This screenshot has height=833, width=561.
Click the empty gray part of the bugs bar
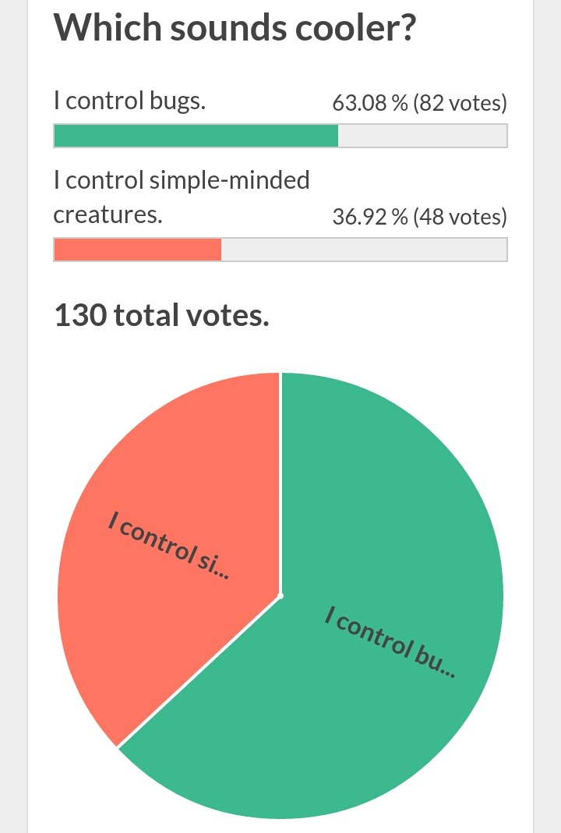point(422,136)
